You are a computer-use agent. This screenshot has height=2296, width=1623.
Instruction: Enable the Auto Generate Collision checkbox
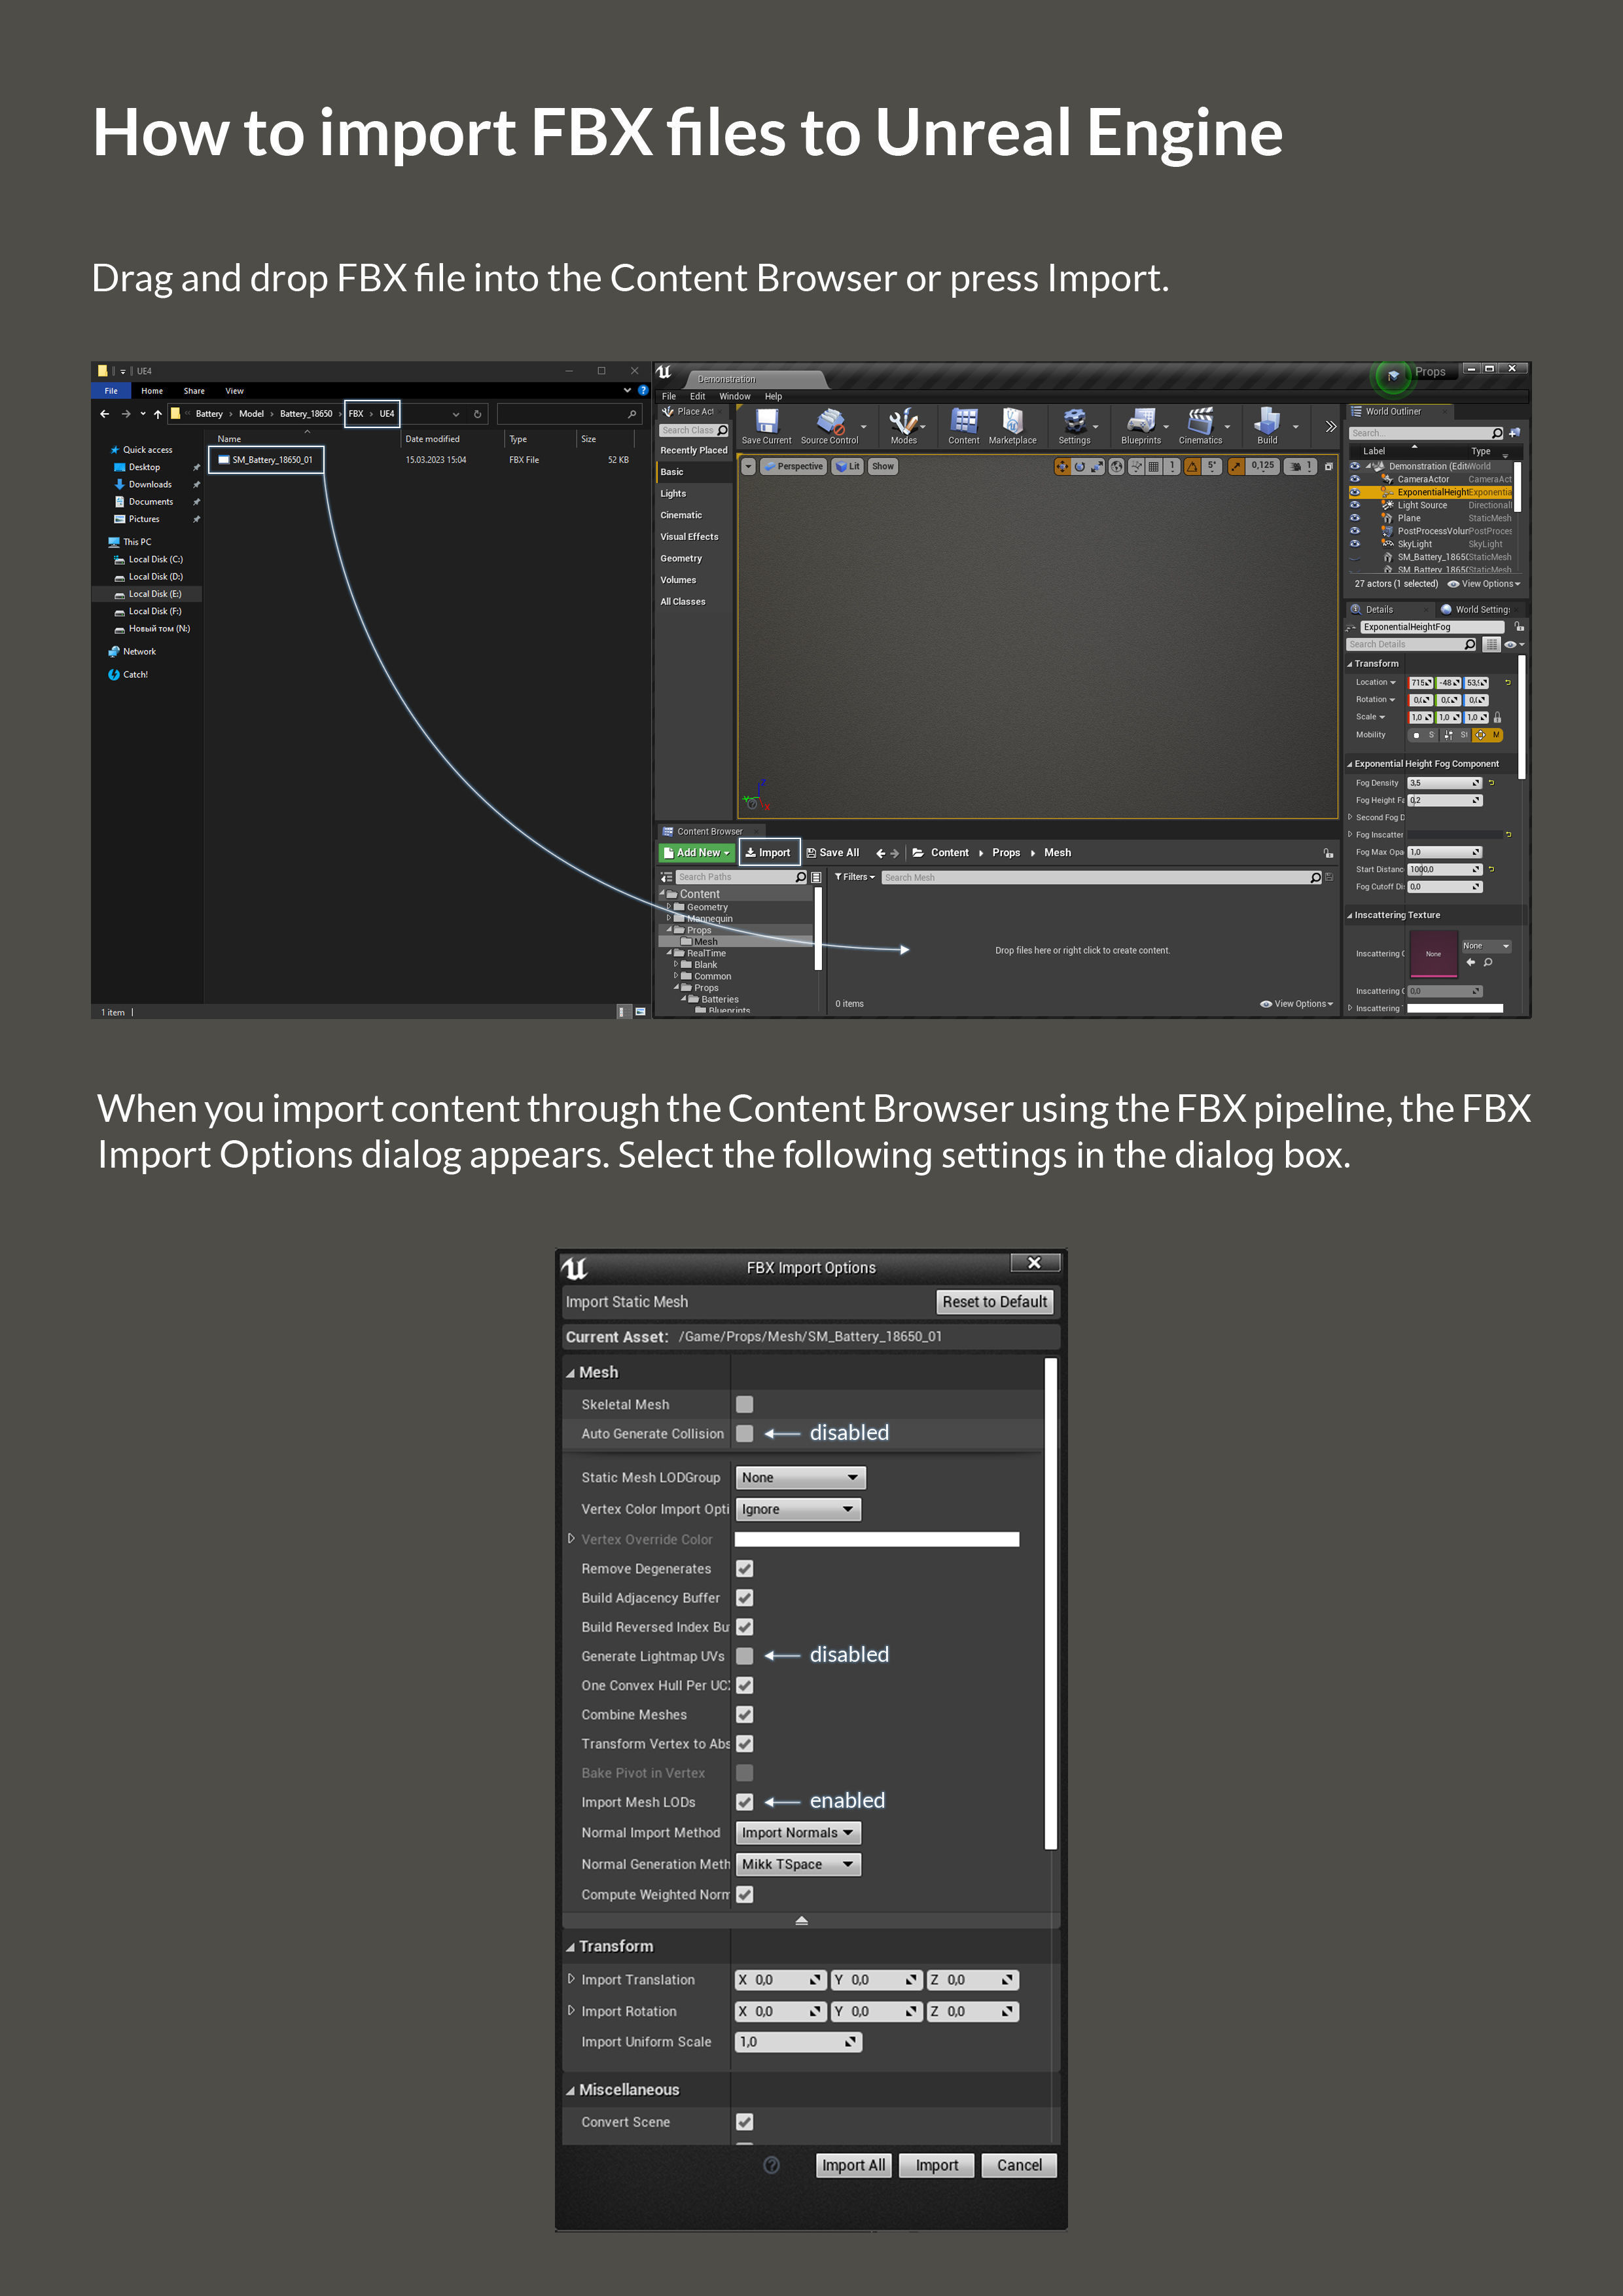coord(745,1433)
